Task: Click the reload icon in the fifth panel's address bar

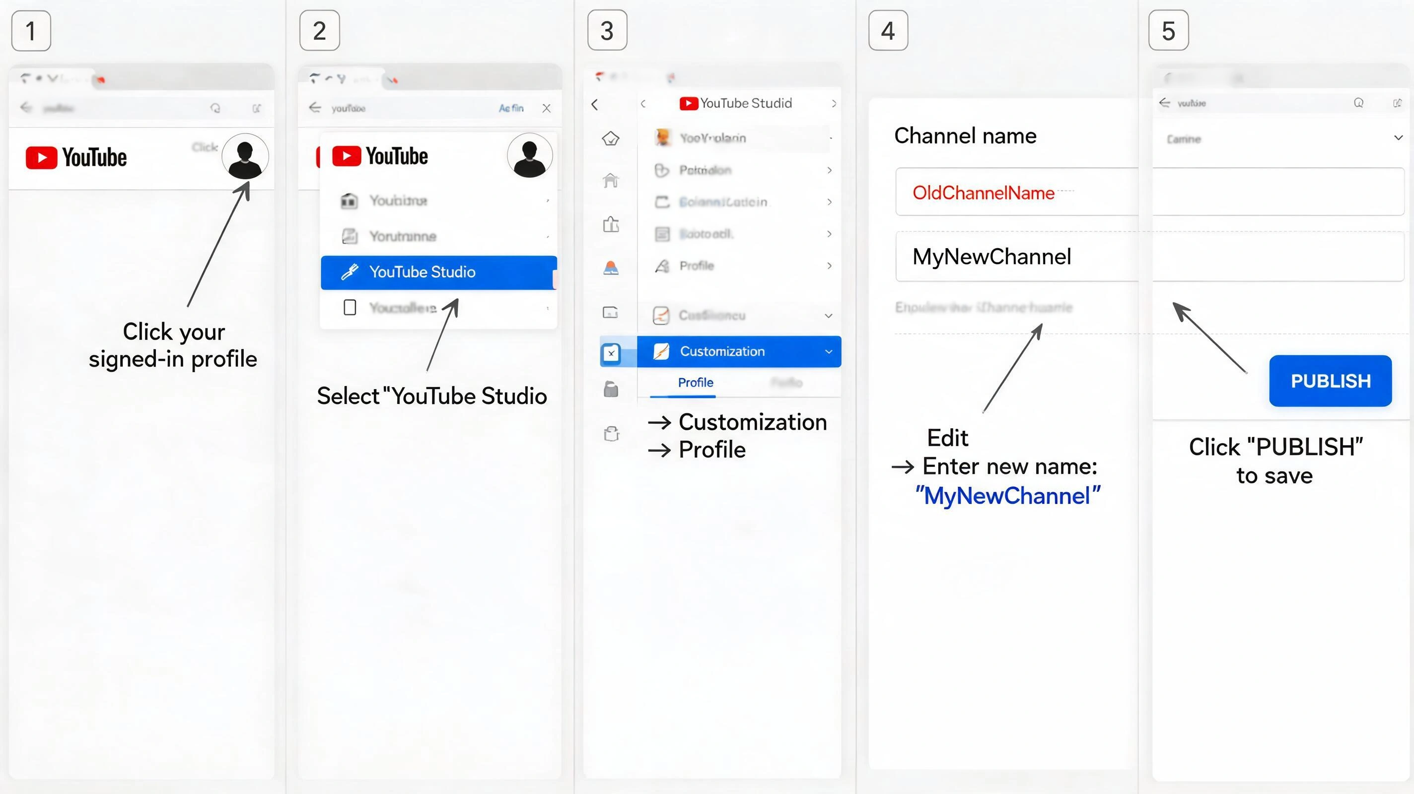Action: click(1358, 103)
